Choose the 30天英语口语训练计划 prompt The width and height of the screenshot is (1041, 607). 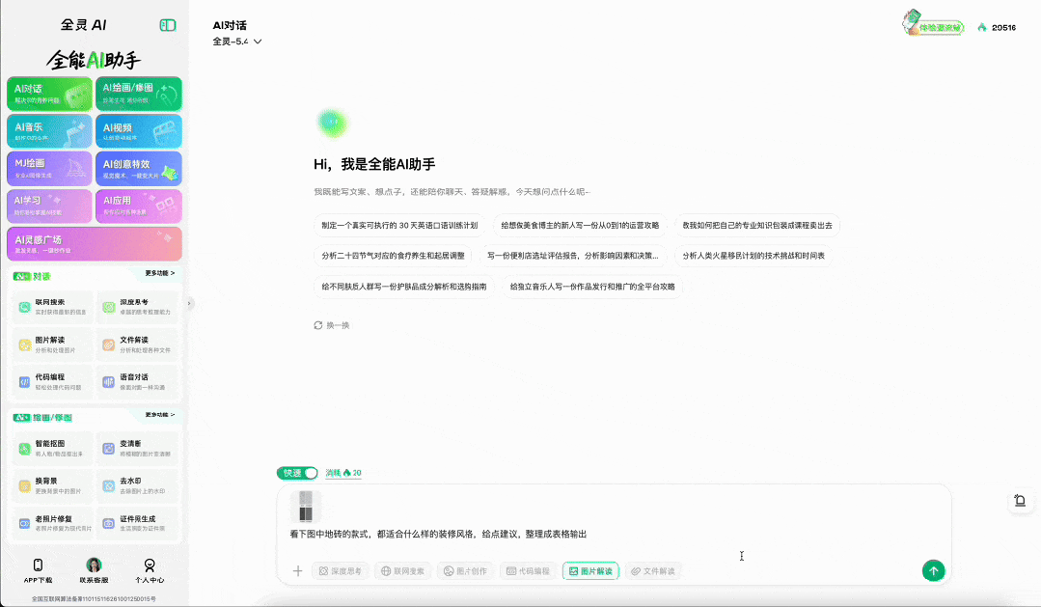pyautogui.click(x=399, y=225)
